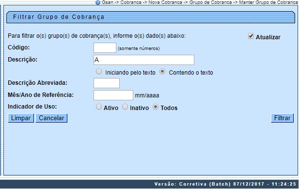Select the Contendo o texto radio button

[x=162, y=72]
